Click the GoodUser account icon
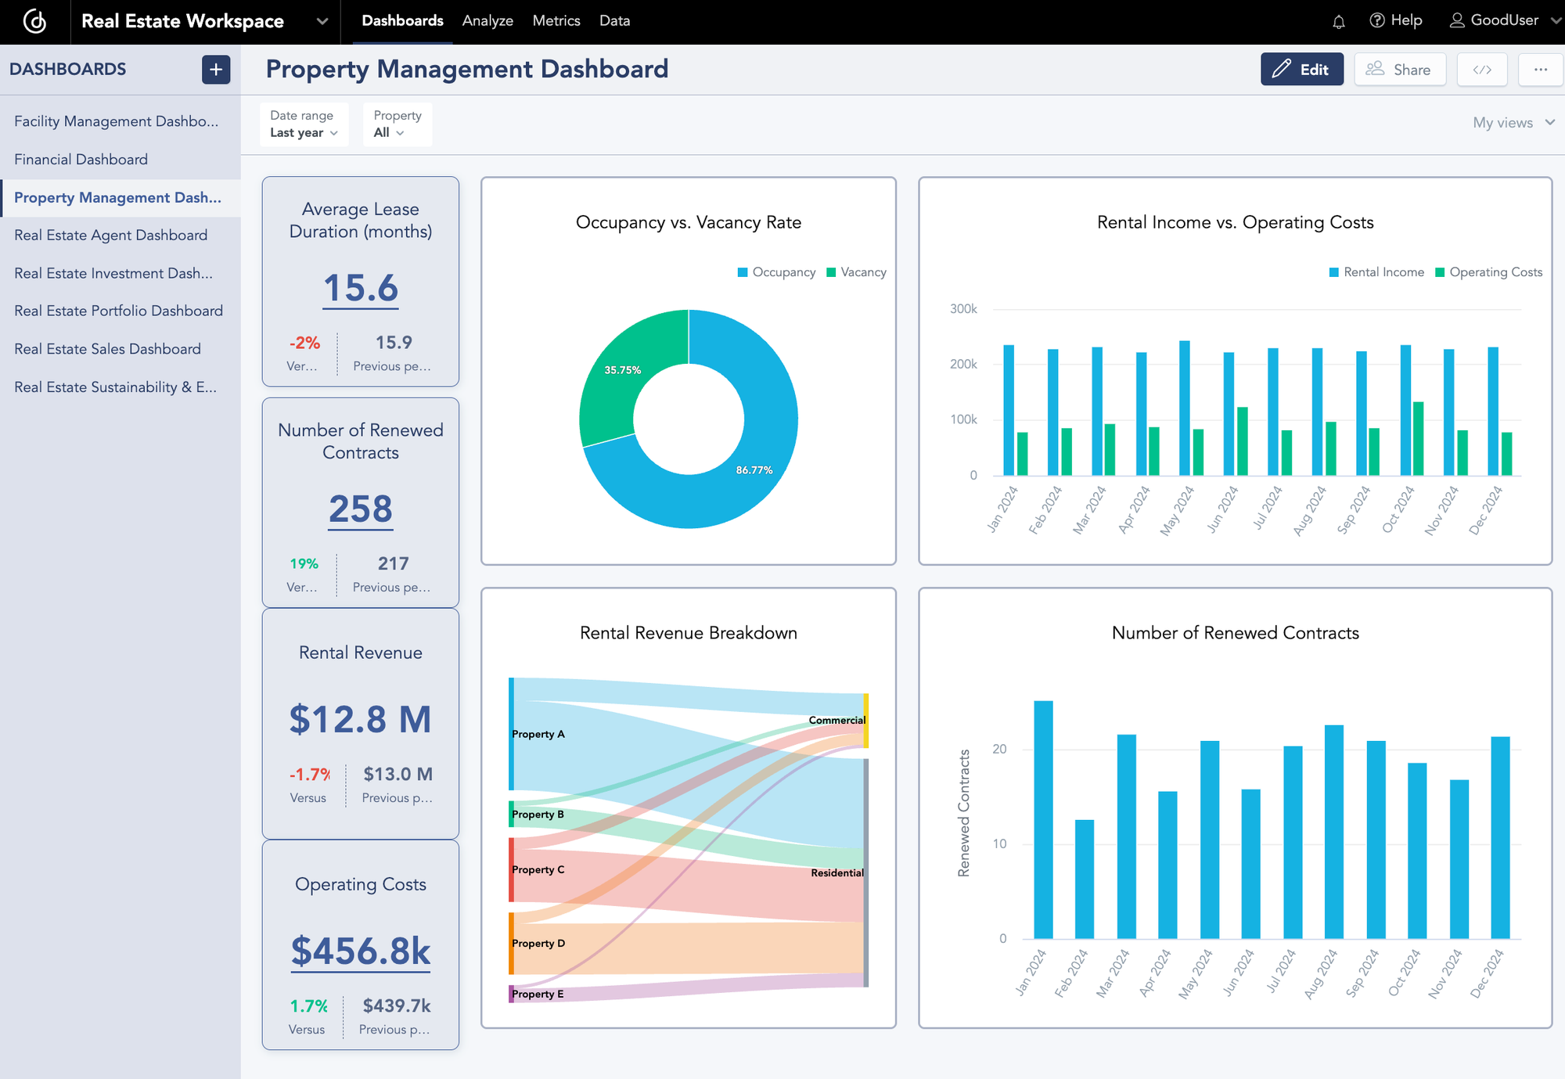 click(1457, 21)
